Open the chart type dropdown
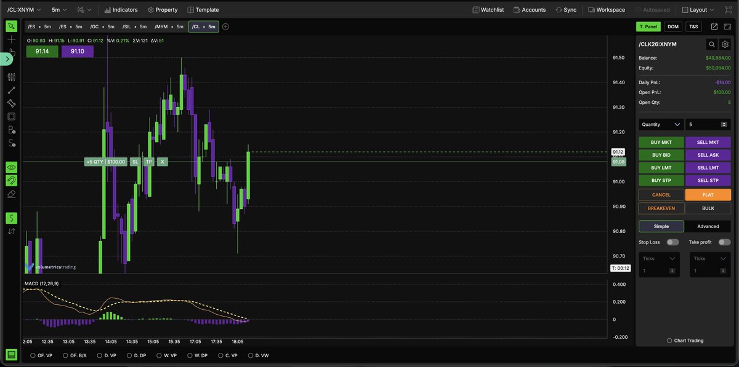 pos(85,10)
